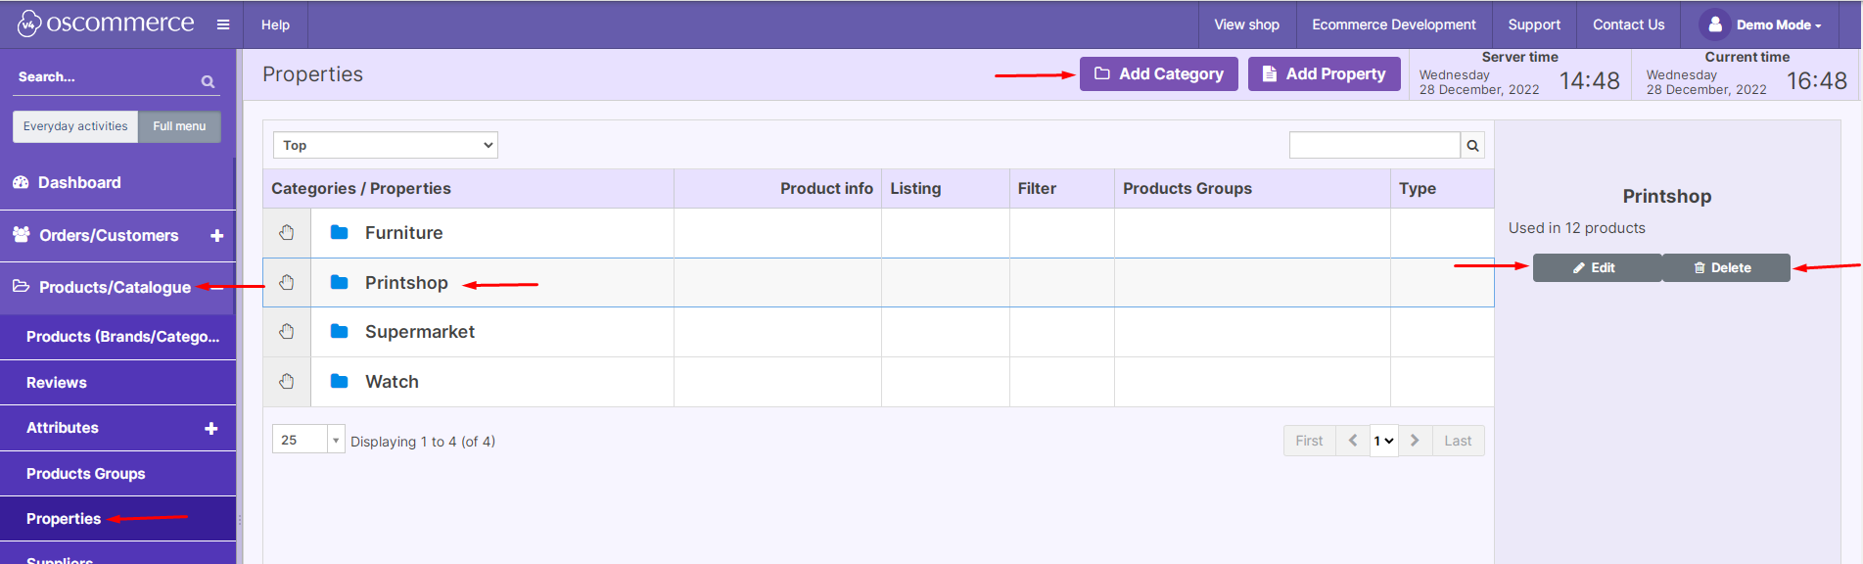This screenshot has width=1863, height=564.
Task: Open the Top category dropdown
Action: coord(386,145)
